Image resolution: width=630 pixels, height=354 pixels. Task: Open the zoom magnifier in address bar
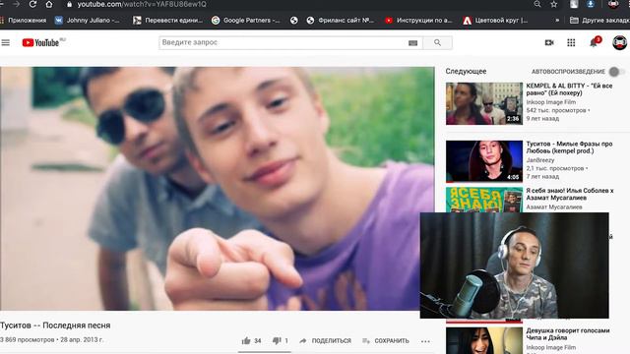[x=537, y=4]
